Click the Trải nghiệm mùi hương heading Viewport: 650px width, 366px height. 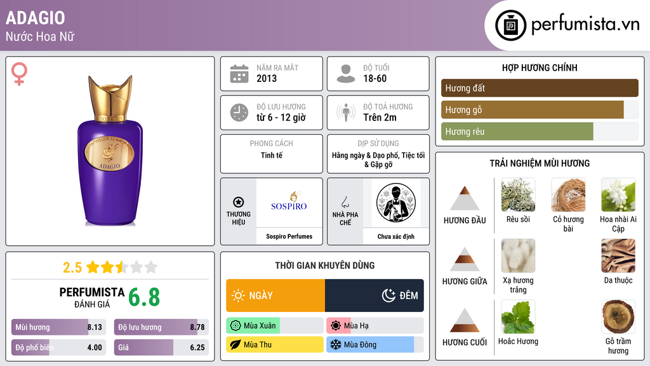pos(540,163)
